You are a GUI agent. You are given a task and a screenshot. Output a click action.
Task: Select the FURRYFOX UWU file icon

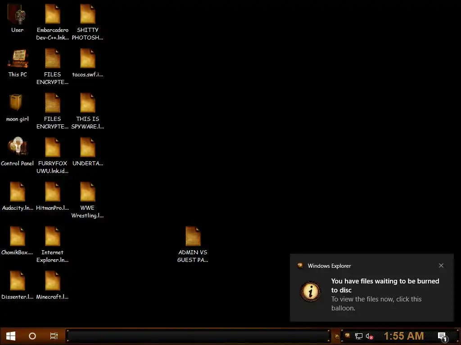(x=52, y=156)
